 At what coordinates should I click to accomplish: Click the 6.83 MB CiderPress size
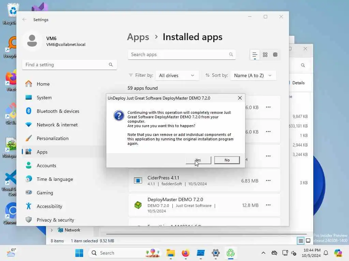point(250,181)
